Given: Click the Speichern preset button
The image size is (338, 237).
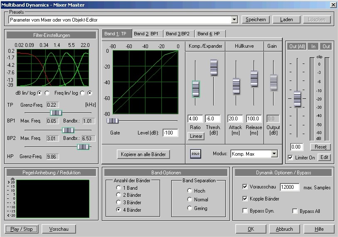Looking at the screenshot, I should coord(256,20).
